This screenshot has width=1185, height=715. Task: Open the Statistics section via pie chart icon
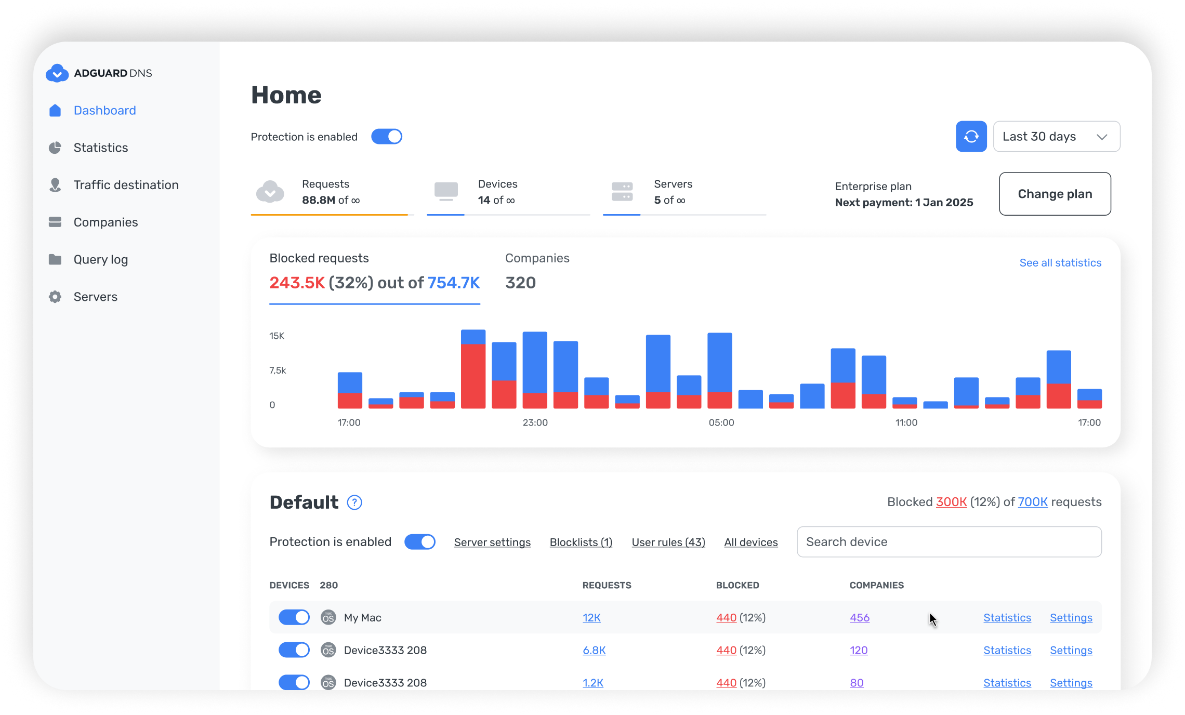click(x=56, y=148)
